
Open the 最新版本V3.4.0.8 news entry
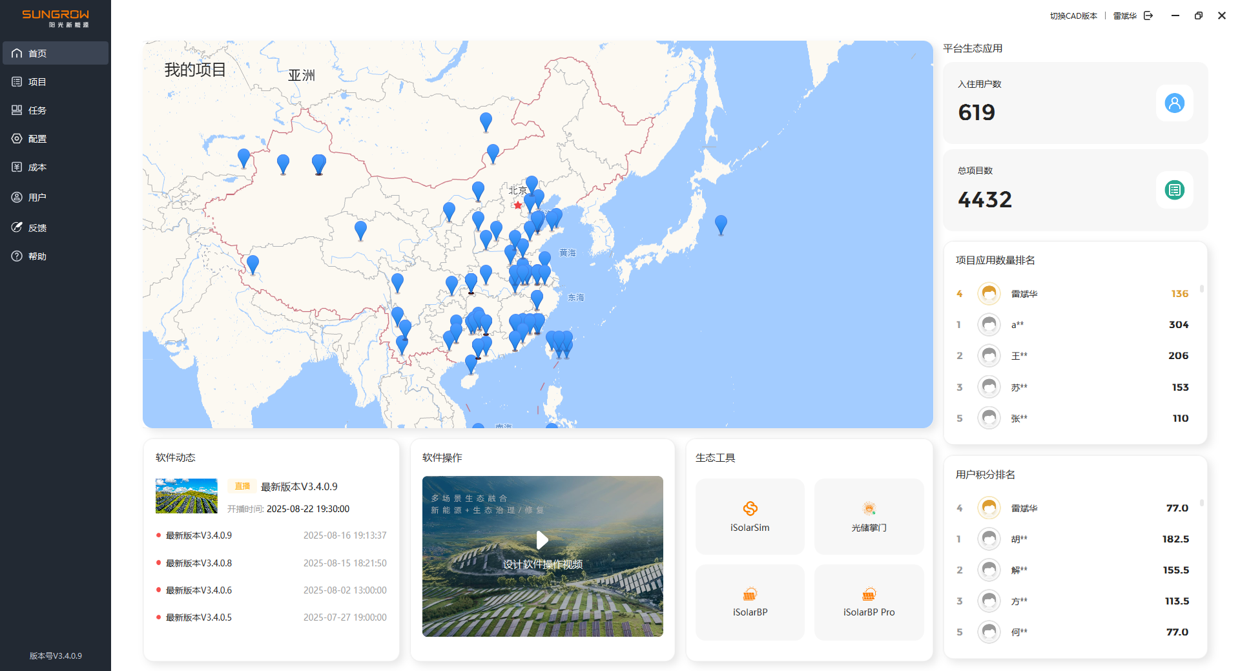(x=199, y=563)
